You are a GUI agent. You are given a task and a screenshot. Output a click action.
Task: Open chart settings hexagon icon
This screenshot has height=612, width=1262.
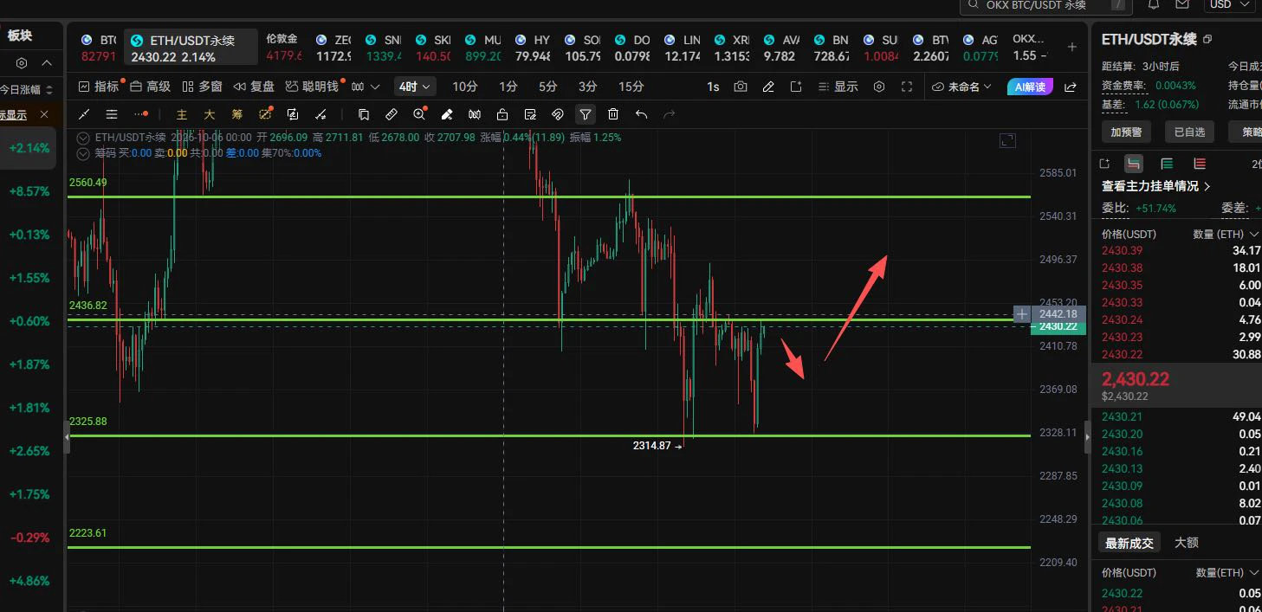coord(879,87)
